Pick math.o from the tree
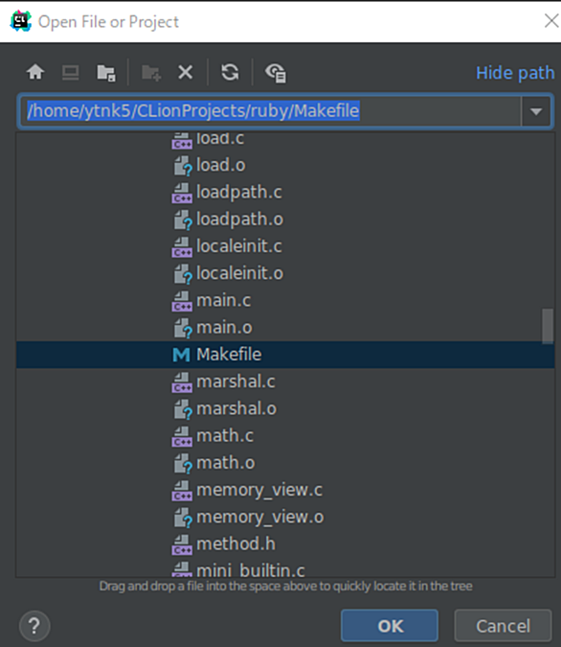Viewport: 561px width, 647px height. pos(226,463)
